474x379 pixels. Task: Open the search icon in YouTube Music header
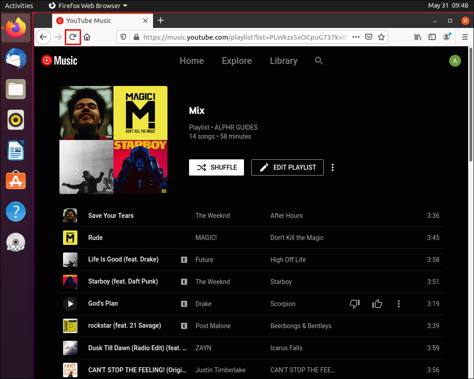[319, 61]
